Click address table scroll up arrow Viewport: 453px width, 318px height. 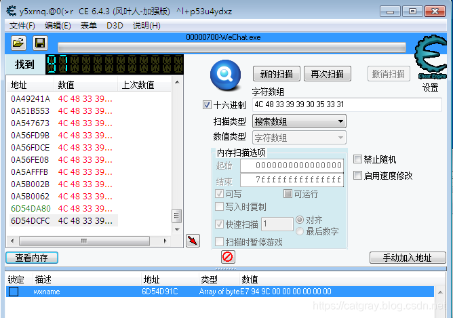pos(440,292)
